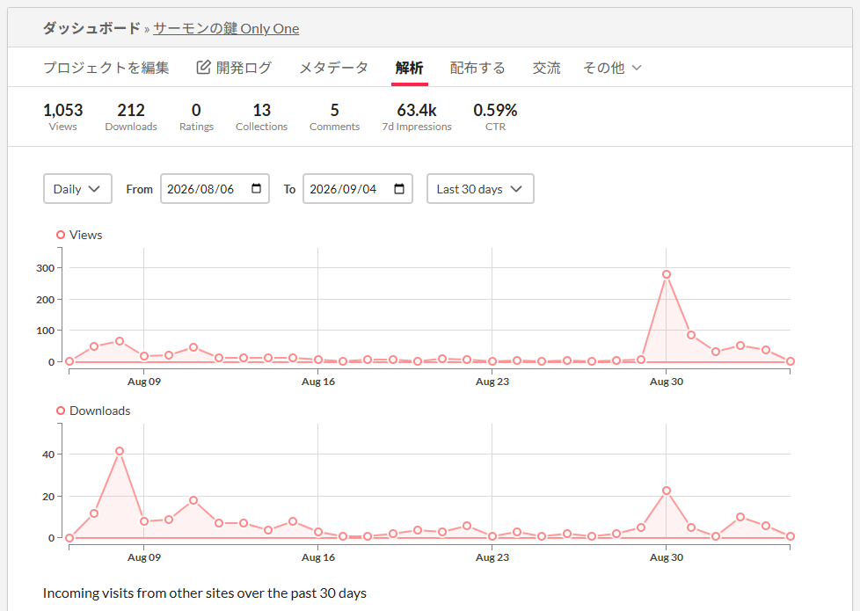Image resolution: width=860 pixels, height=611 pixels.
Task: Switch to the メタデータ tab
Action: point(333,68)
